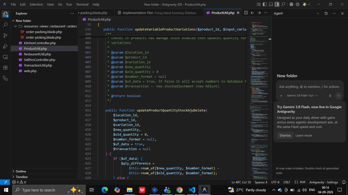Open Run and Debug view
This screenshot has height=195, width=348.
pyautogui.click(x=5, y=46)
